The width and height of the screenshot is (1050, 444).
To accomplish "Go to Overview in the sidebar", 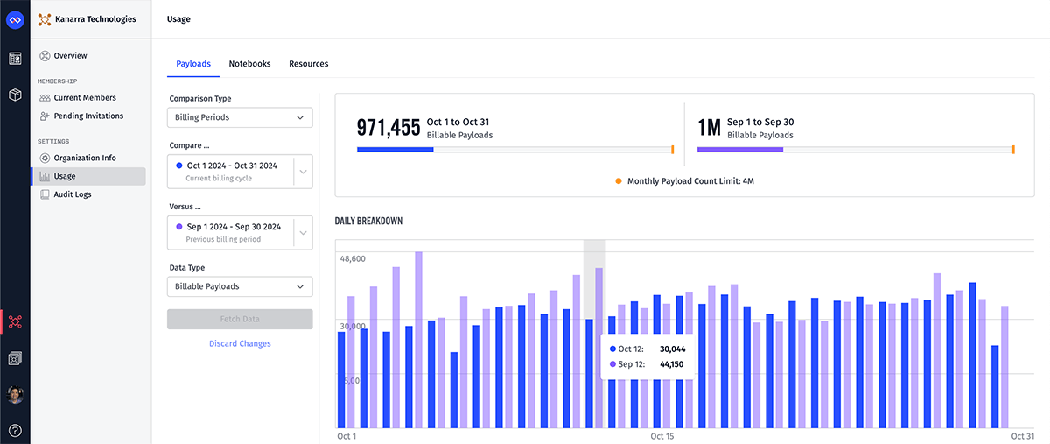I will pos(70,56).
